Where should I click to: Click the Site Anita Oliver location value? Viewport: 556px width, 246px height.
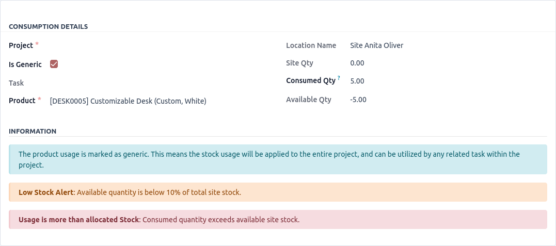[376, 45]
